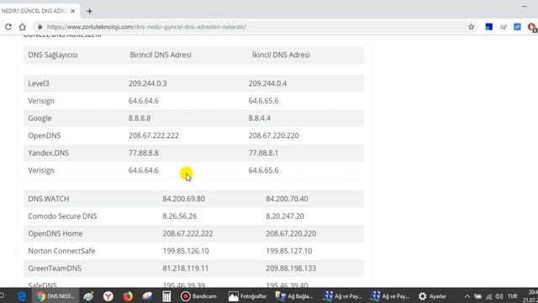The image size is (538, 303).
Task: Open Yandex browser from taskbar
Action: 108,295
